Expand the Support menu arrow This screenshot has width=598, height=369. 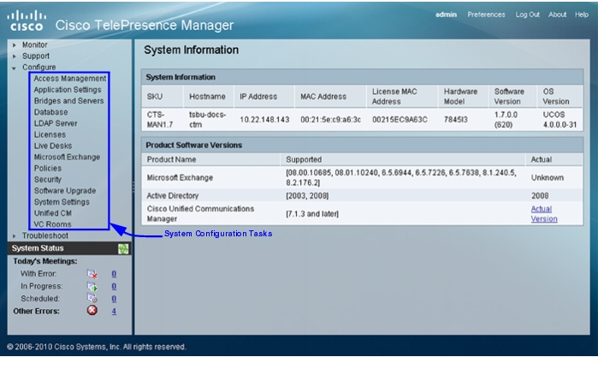pos(14,57)
